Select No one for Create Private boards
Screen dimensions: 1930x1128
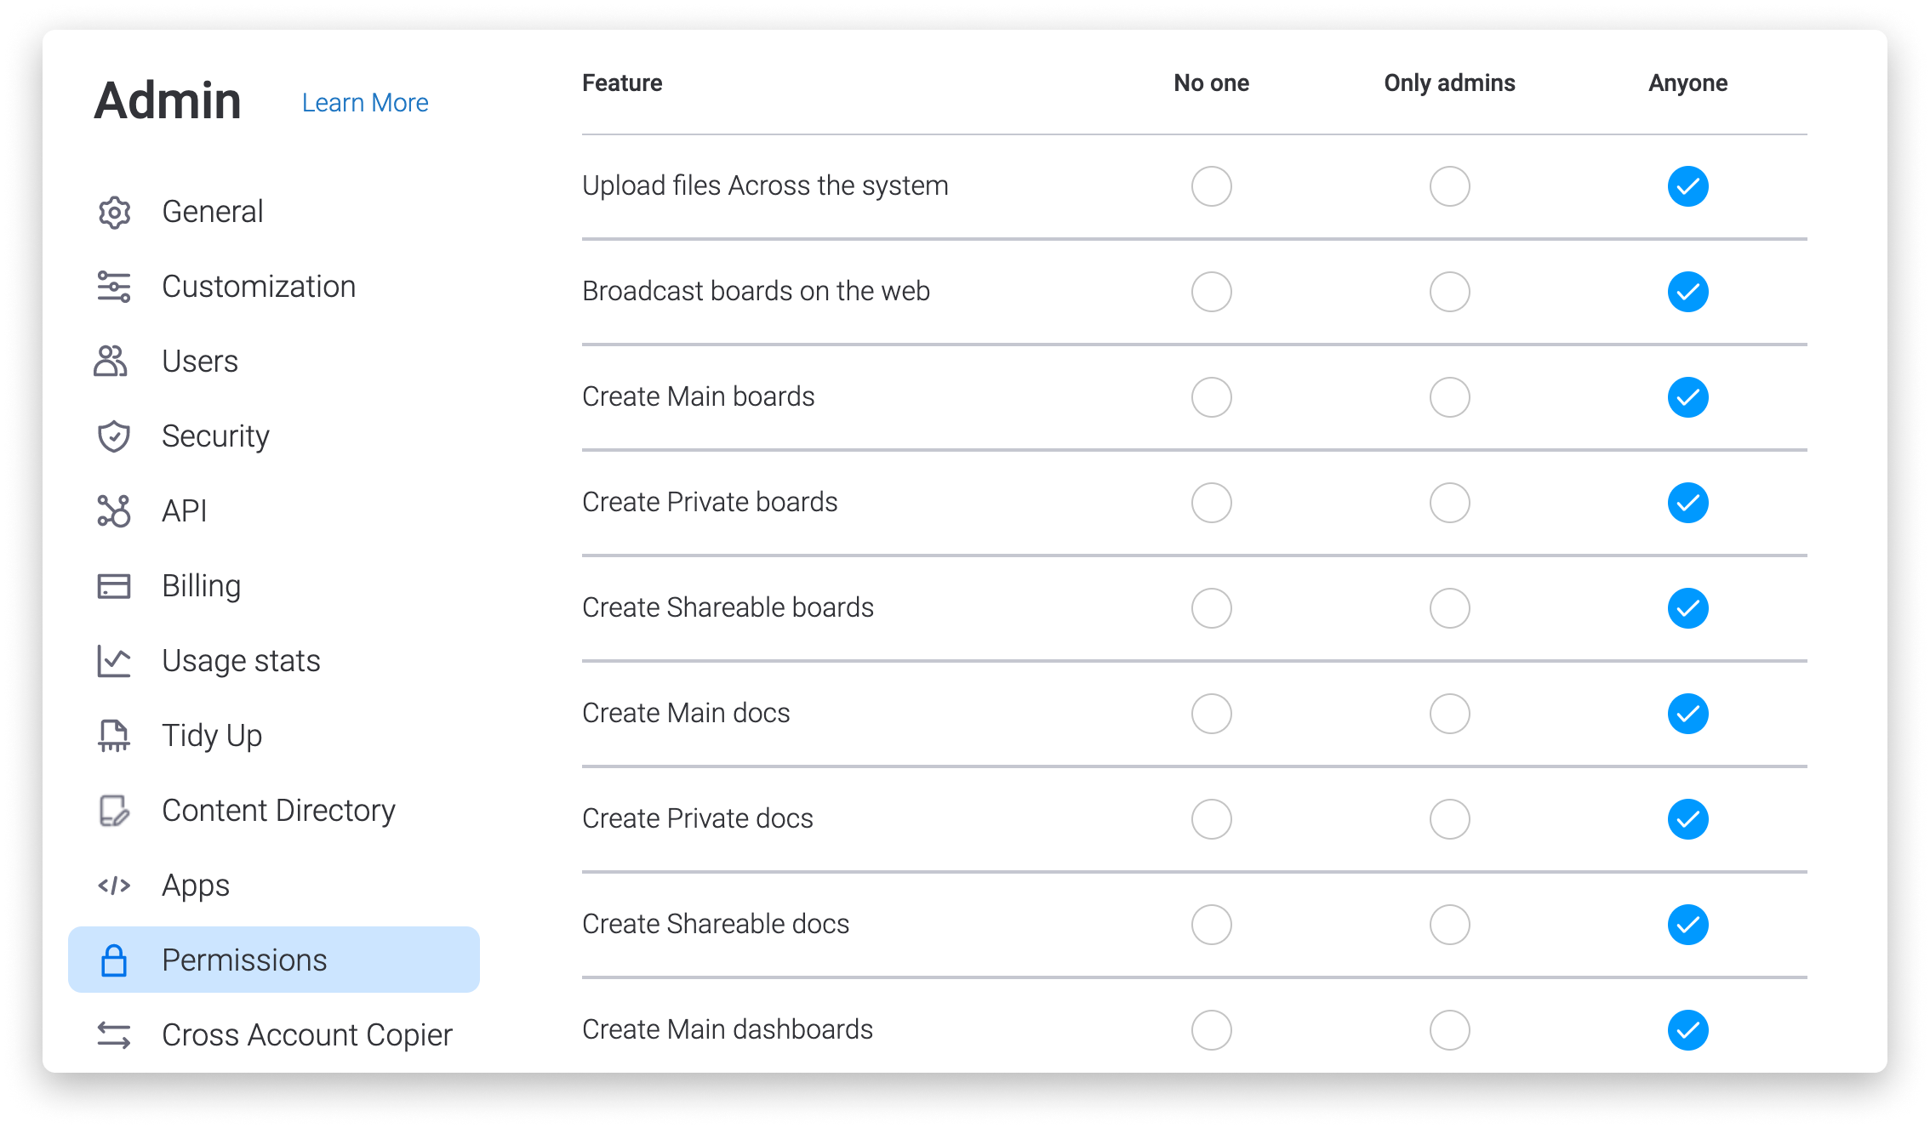1212,503
